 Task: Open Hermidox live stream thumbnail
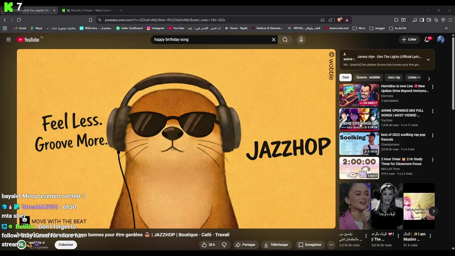(x=359, y=95)
